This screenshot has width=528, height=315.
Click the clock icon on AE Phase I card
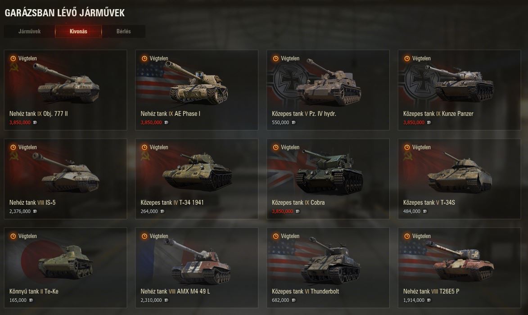(x=144, y=58)
